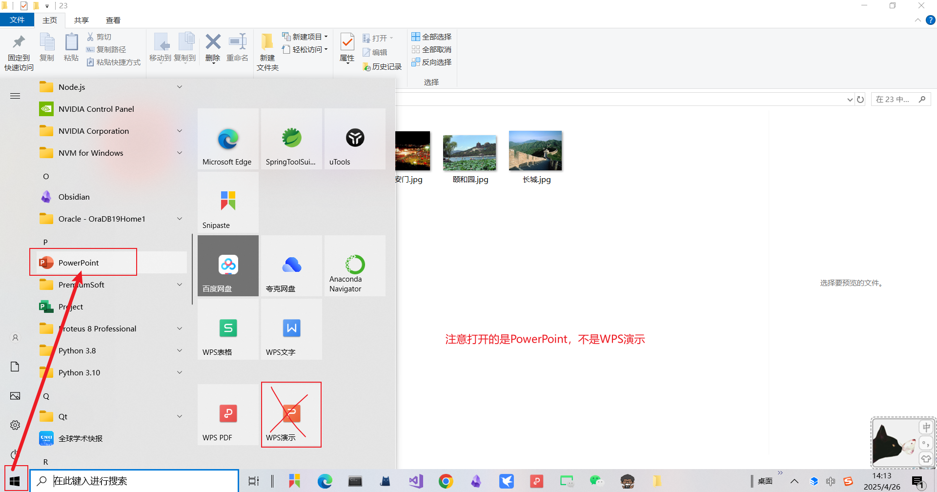Image resolution: width=937 pixels, height=492 pixels.
Task: Switch to the 共享 ribbon tab
Action: pyautogui.click(x=81, y=20)
